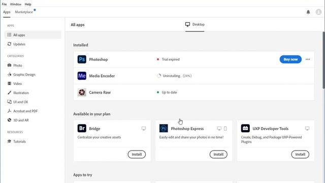Switch to the Marketplace tab
This screenshot has width=325, height=183.
[24, 12]
